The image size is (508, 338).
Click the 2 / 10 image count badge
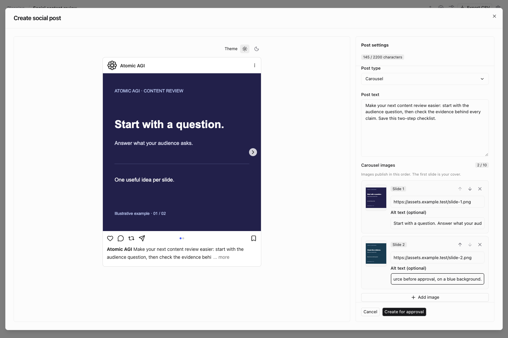(482, 165)
